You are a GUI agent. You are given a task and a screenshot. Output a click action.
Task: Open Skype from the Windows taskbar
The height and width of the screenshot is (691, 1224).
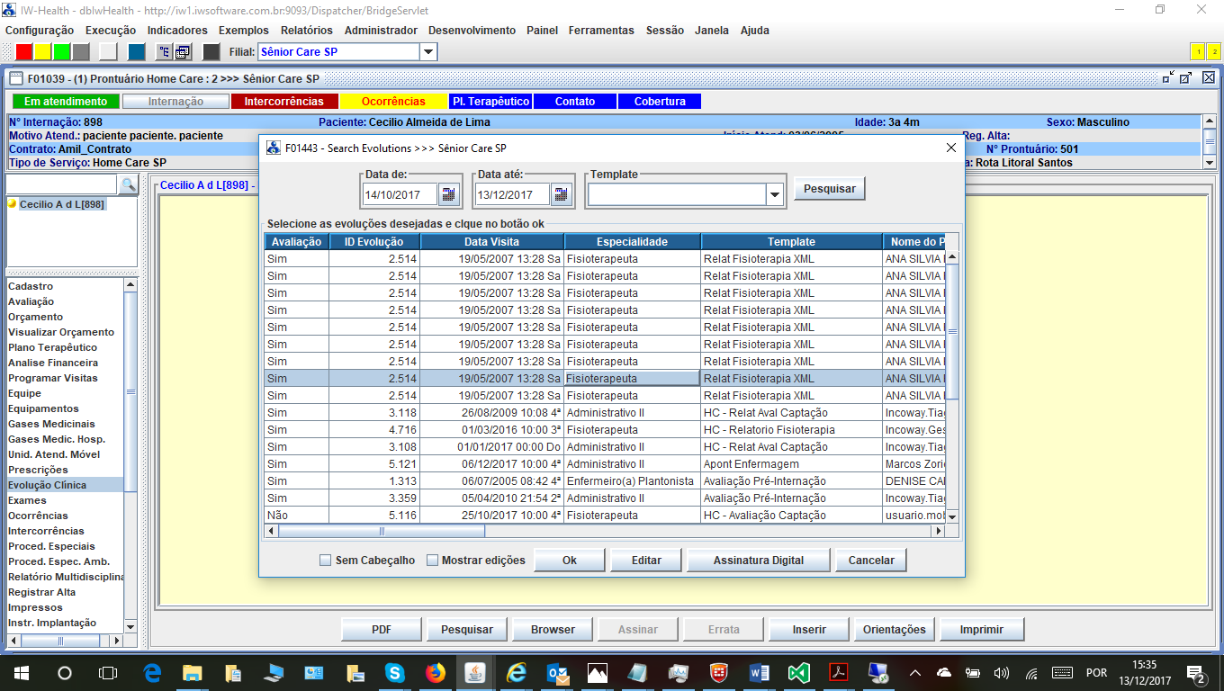[394, 672]
